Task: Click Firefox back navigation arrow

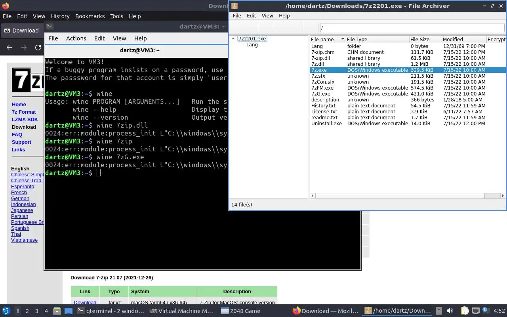Action: point(10,48)
